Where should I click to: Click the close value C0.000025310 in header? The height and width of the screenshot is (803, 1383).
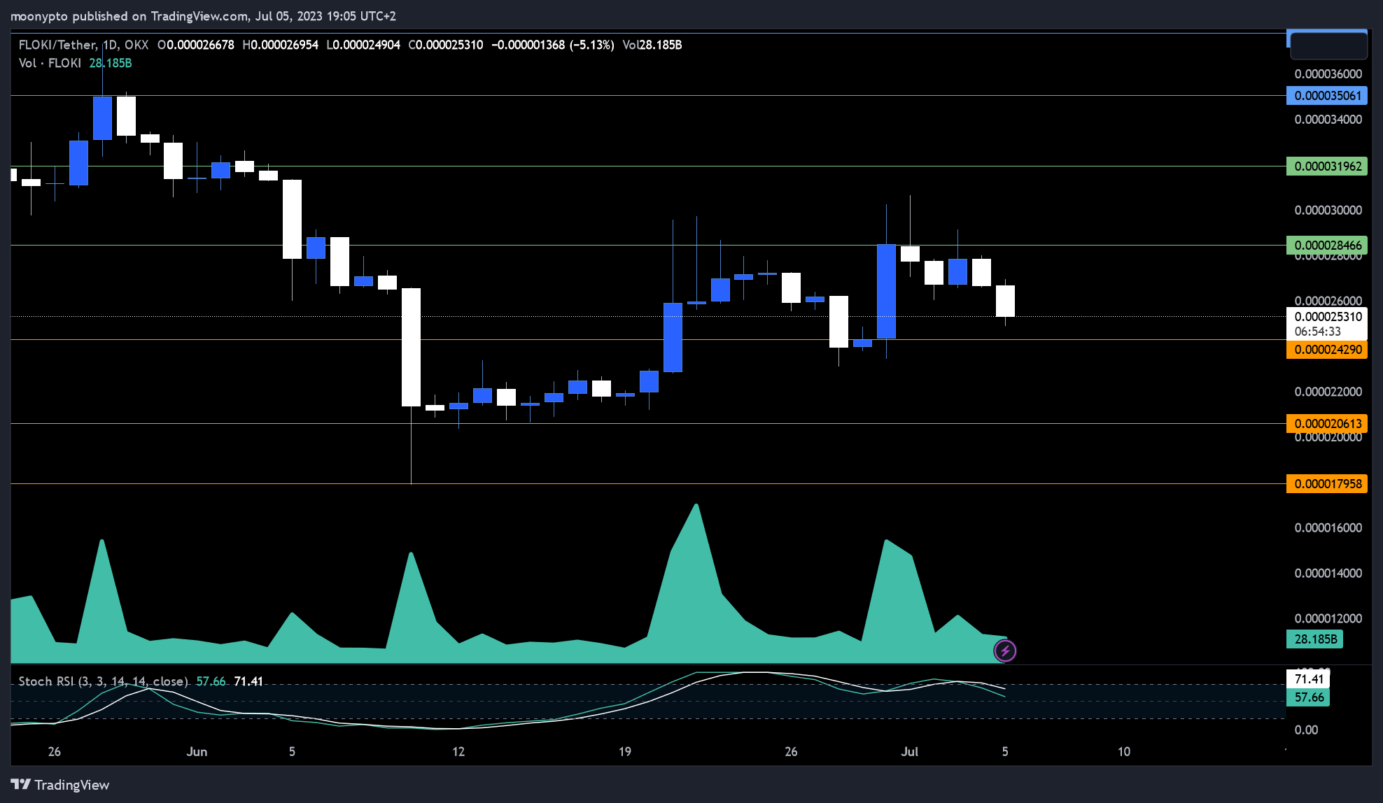pyautogui.click(x=445, y=45)
